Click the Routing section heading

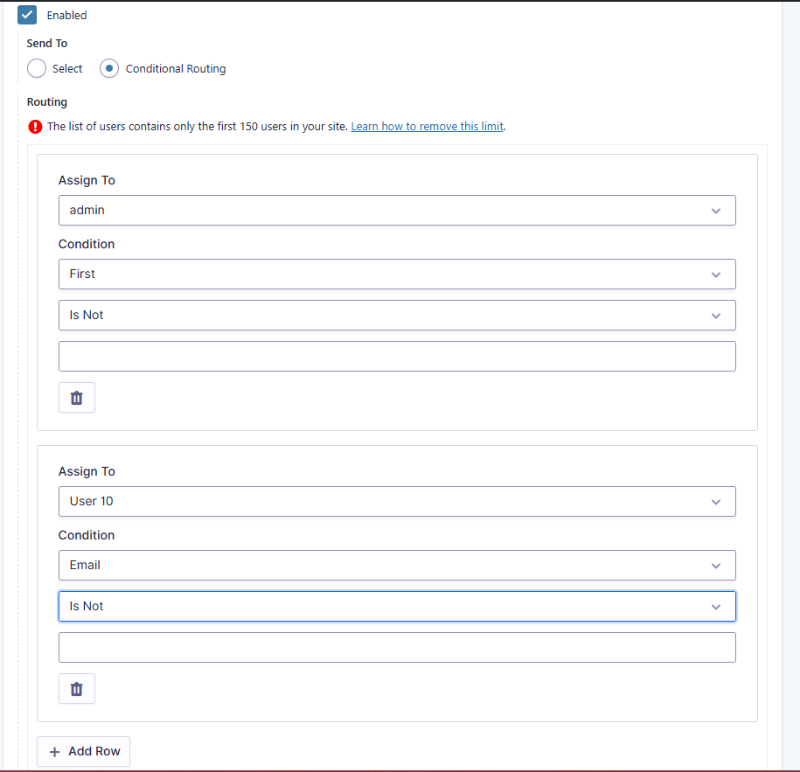click(47, 102)
